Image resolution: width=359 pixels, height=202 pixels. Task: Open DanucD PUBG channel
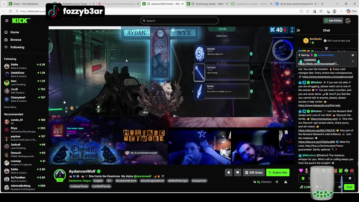(x=24, y=155)
